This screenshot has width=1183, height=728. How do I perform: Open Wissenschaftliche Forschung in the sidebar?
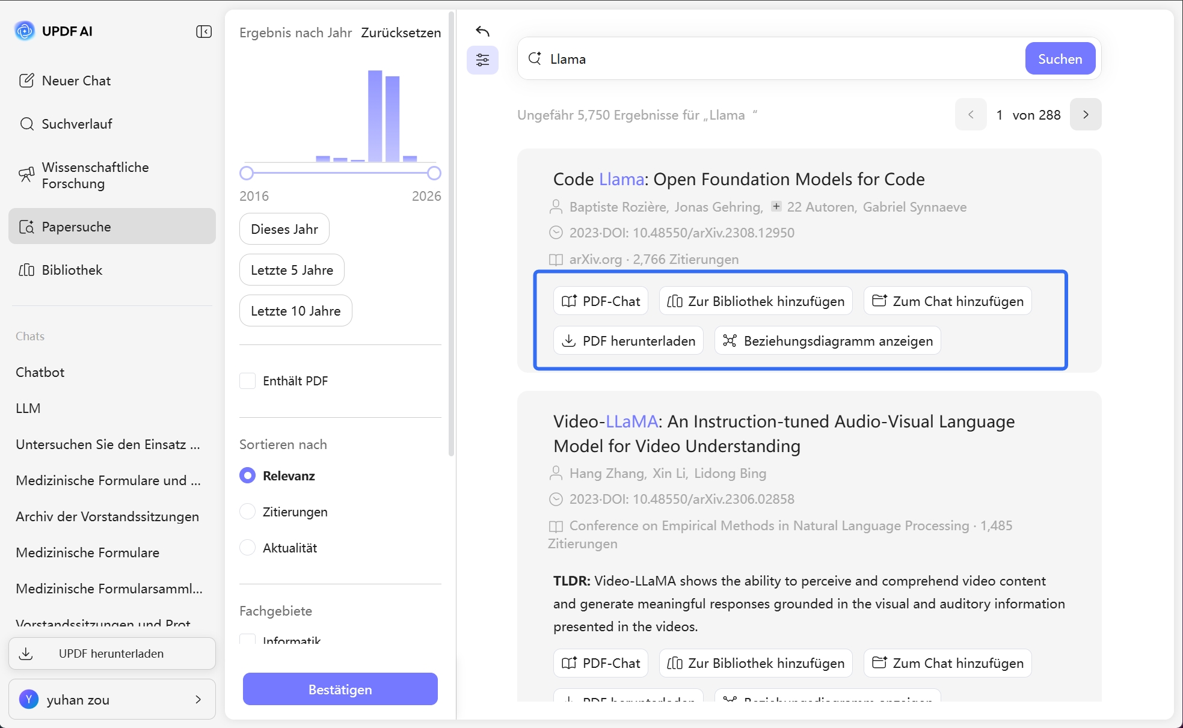tap(112, 175)
